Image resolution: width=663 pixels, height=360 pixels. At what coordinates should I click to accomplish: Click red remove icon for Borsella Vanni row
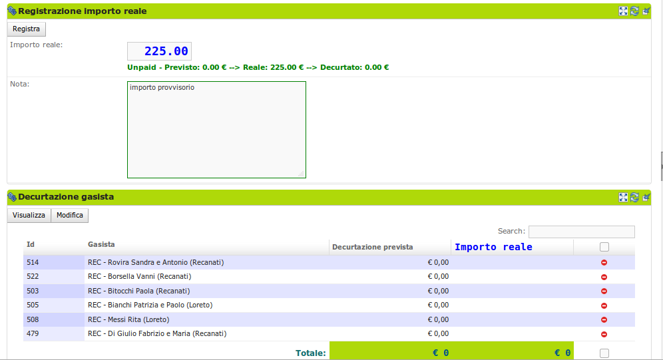tap(604, 277)
